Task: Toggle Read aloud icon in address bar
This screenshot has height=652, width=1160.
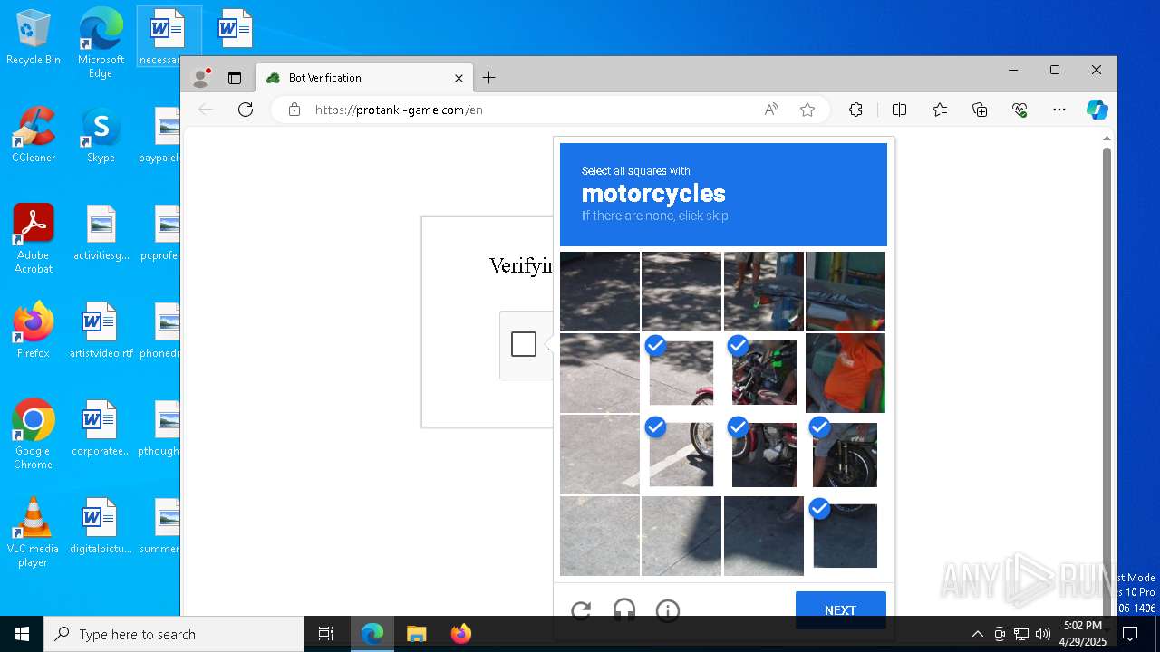Action: click(771, 110)
